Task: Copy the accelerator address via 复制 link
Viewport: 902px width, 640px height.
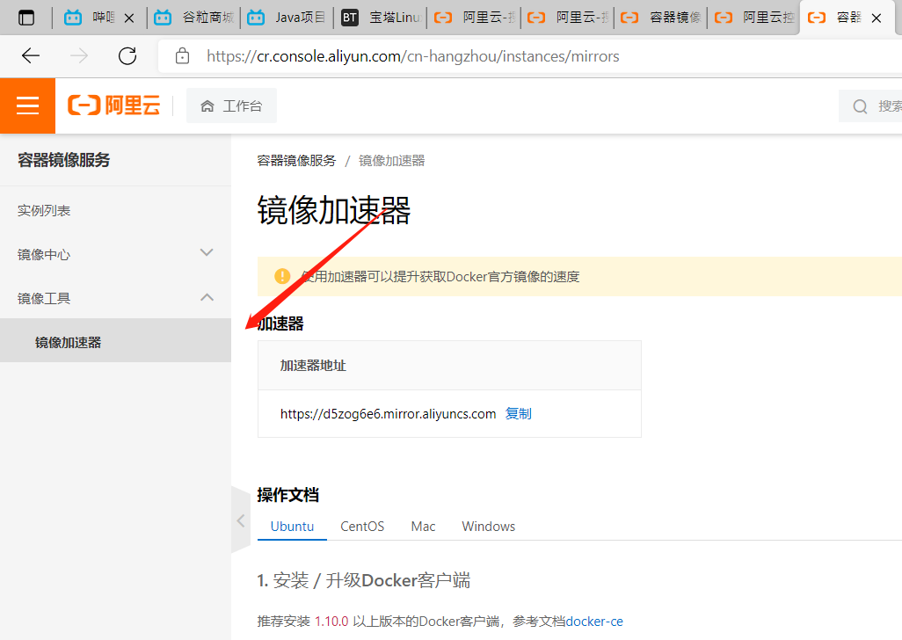Action: click(518, 413)
